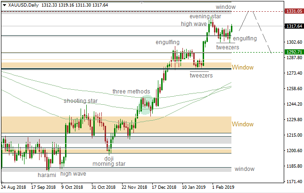Click the green circle highlight under three methods
This screenshot has width=304, height=193.
coord(147,104)
